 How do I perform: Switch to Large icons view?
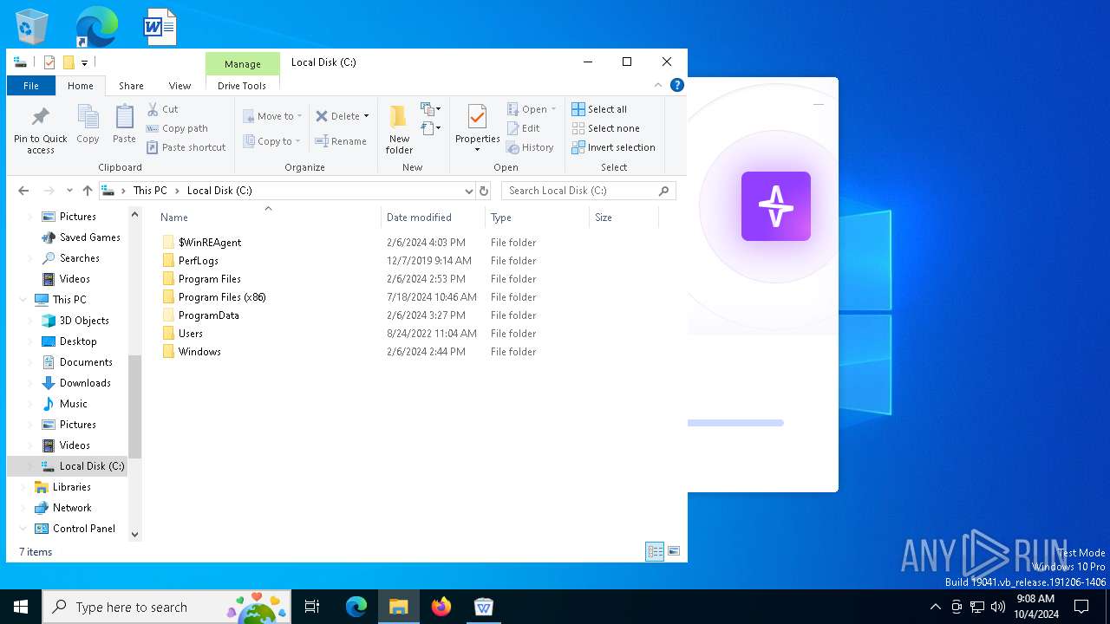click(x=674, y=551)
